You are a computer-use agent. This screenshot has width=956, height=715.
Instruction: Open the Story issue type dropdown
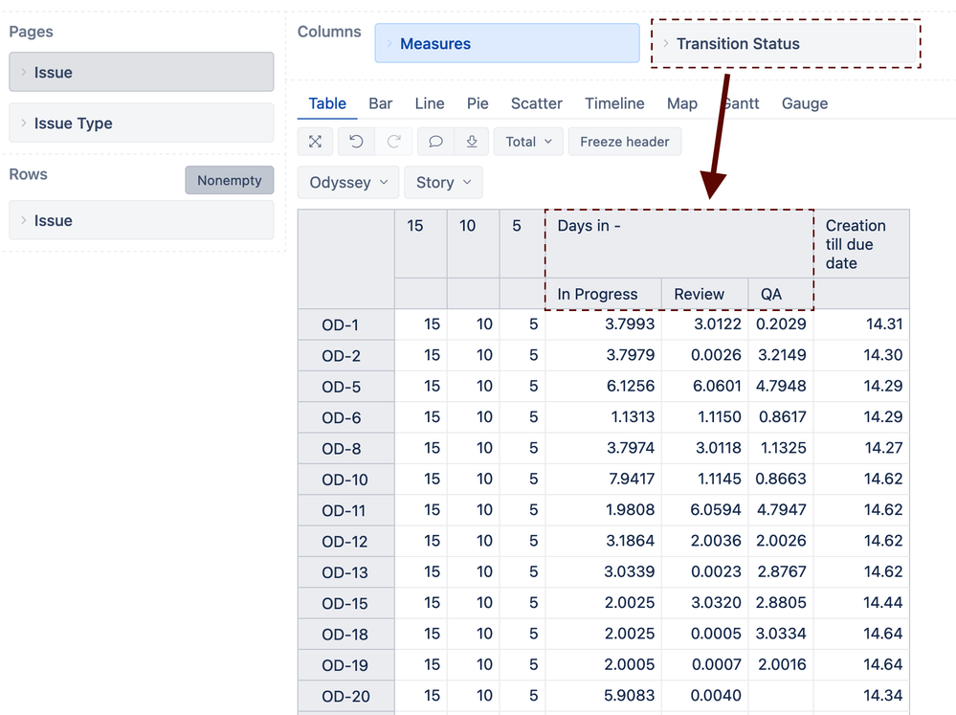(443, 182)
